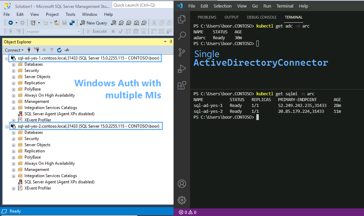Viewport: 364px width, 216px height.
Task: Open the Search view in VS Code
Action: tap(182, 36)
